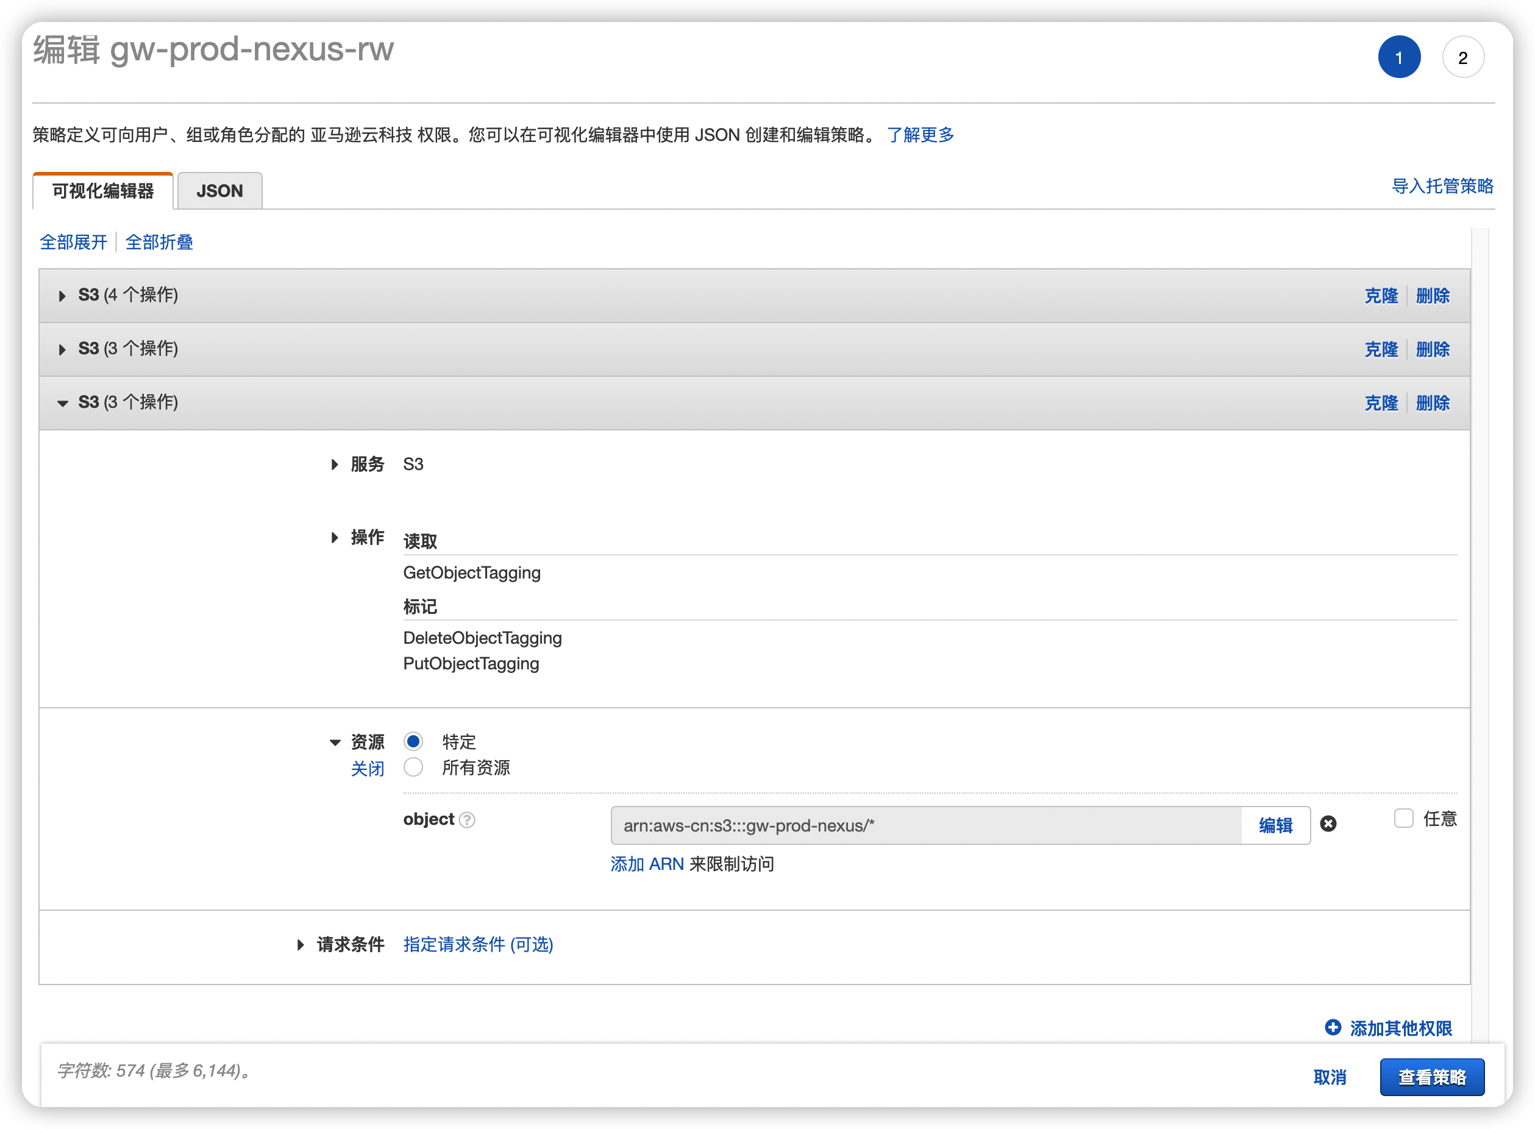Click the step 1 circle indicator
1535x1129 pixels.
coord(1399,57)
